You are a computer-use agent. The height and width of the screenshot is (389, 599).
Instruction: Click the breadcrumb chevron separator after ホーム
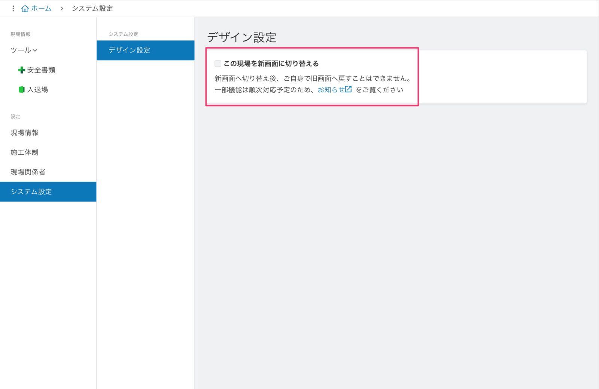(x=62, y=8)
